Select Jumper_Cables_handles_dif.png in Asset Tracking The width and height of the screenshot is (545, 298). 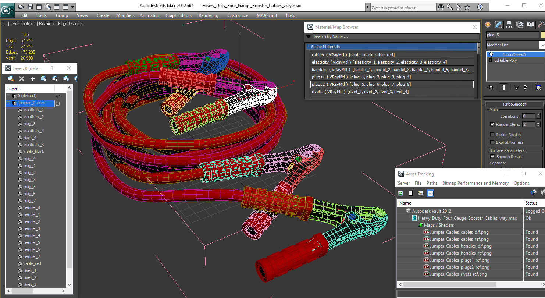coord(460,246)
